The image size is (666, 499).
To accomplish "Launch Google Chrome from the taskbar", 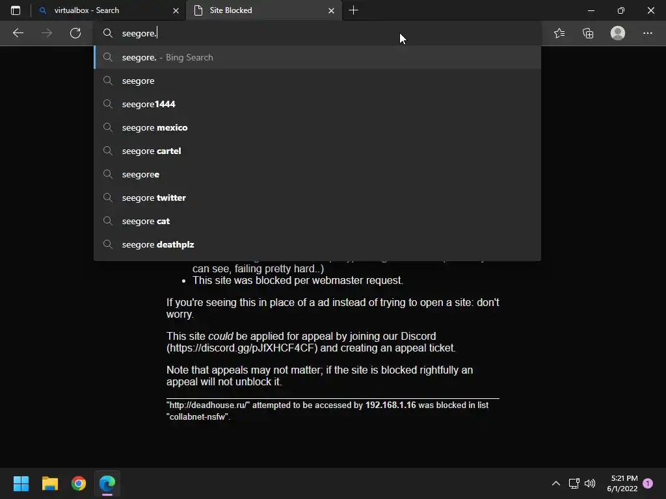I will pos(79,483).
